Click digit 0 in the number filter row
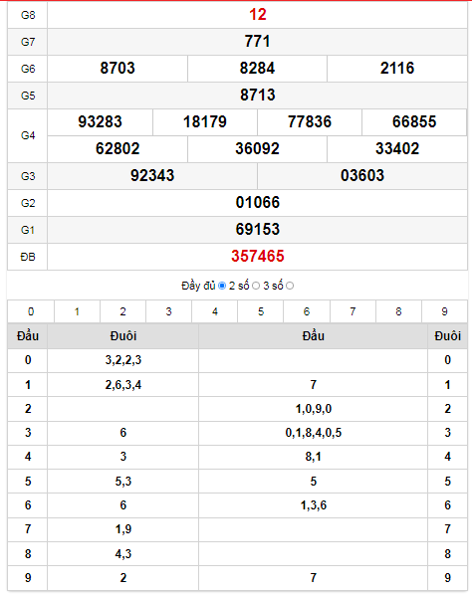 pos(31,311)
